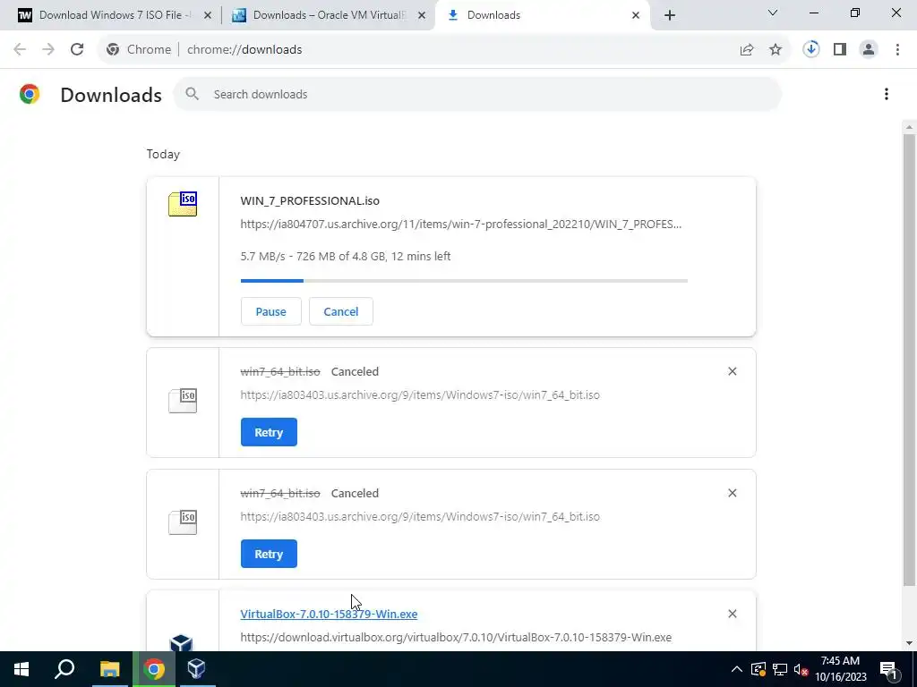Click the network icon in system tray
Viewport: 917px width, 687px height.
[780, 669]
